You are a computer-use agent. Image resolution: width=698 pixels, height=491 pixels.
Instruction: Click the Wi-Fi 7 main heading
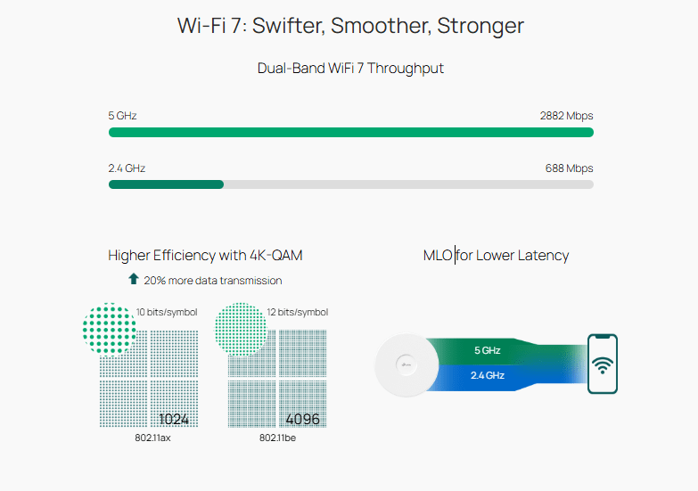(x=350, y=26)
